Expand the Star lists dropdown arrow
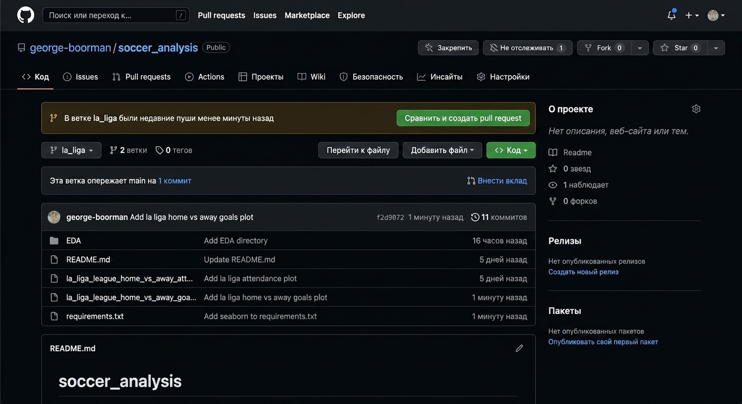Image resolution: width=742 pixels, height=404 pixels. (x=716, y=48)
